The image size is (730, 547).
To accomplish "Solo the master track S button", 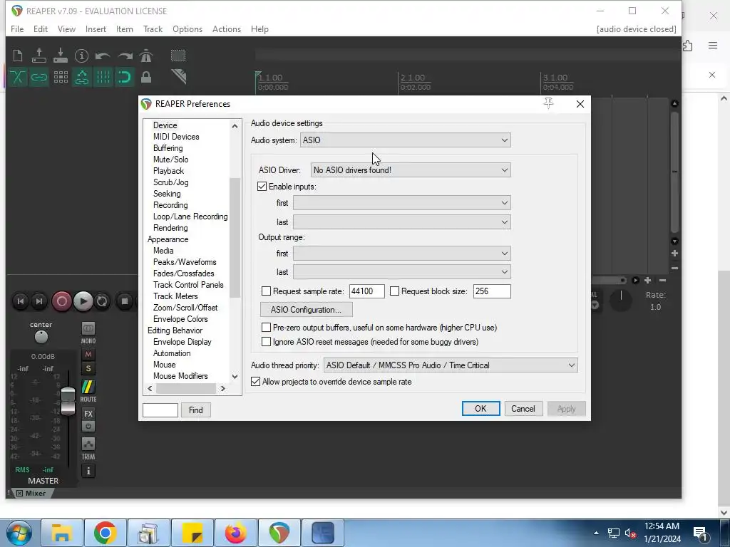I will pyautogui.click(x=88, y=369).
